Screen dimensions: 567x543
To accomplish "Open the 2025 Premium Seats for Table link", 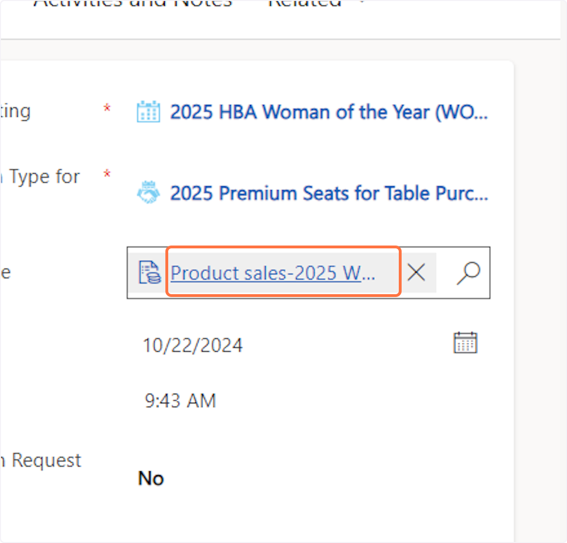I will 329,193.
